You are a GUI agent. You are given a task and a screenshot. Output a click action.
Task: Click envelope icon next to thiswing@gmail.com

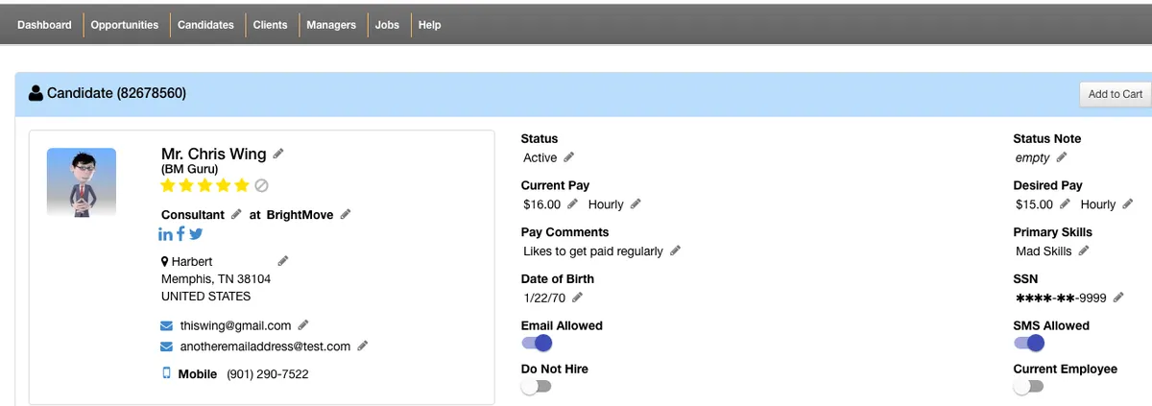click(167, 326)
